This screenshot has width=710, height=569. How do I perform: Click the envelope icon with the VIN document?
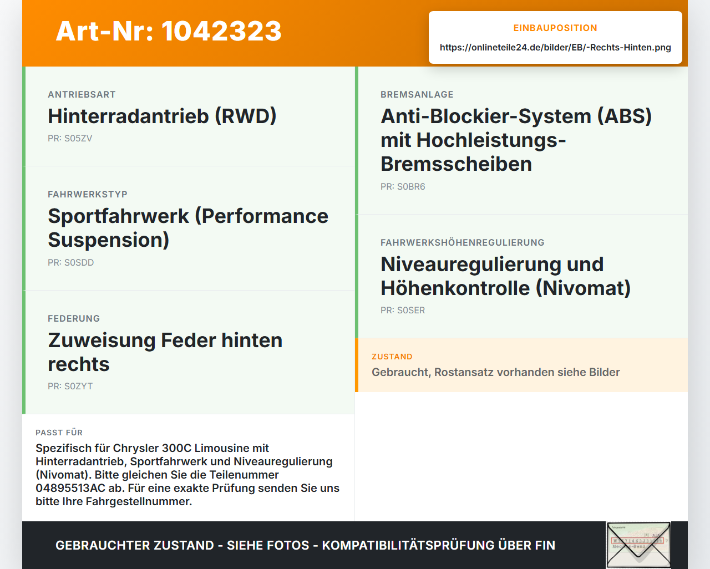pos(638,545)
